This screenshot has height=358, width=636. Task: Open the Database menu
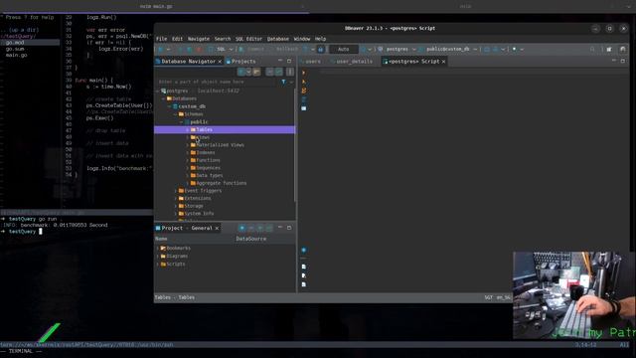pos(278,39)
